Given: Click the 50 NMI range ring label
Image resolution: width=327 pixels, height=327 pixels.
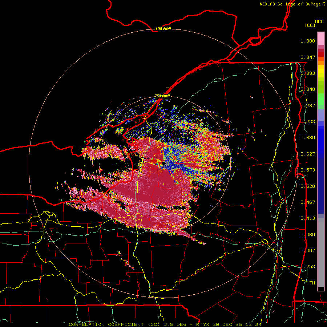Looking at the screenshot, I should point(163,96).
